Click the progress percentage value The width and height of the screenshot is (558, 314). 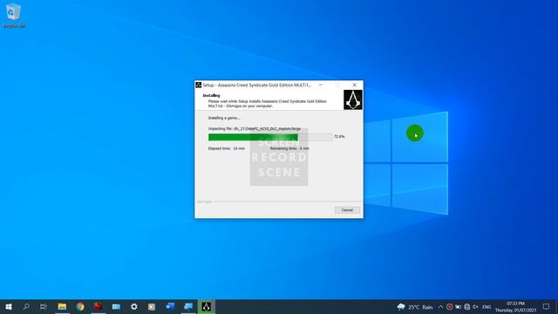tap(339, 137)
